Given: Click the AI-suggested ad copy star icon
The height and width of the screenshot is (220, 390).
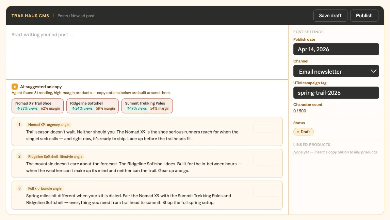Looking at the screenshot, I should (15, 87).
